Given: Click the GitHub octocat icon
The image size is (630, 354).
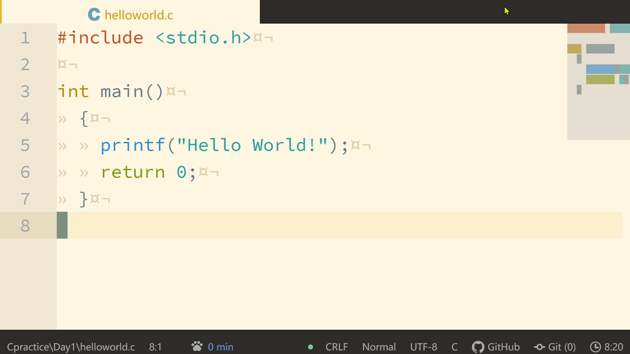Looking at the screenshot, I should (x=478, y=347).
